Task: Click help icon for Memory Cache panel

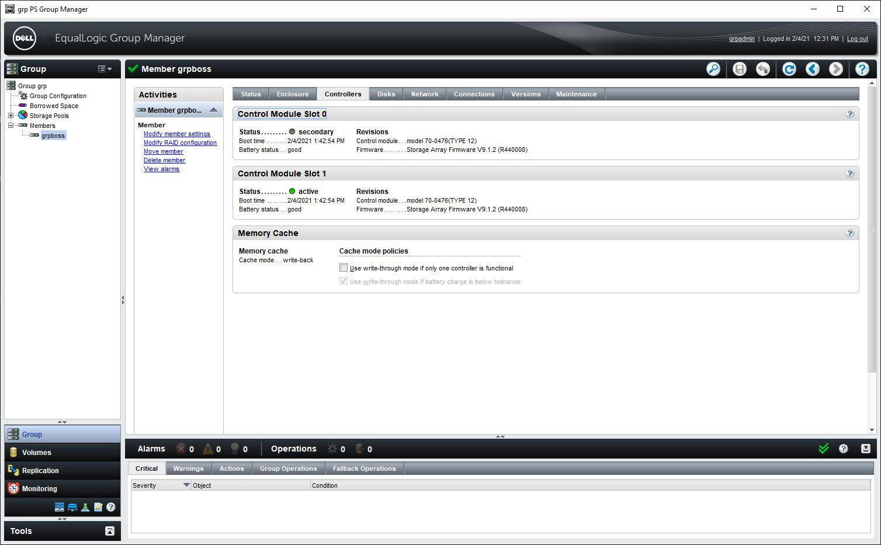Action: 850,233
